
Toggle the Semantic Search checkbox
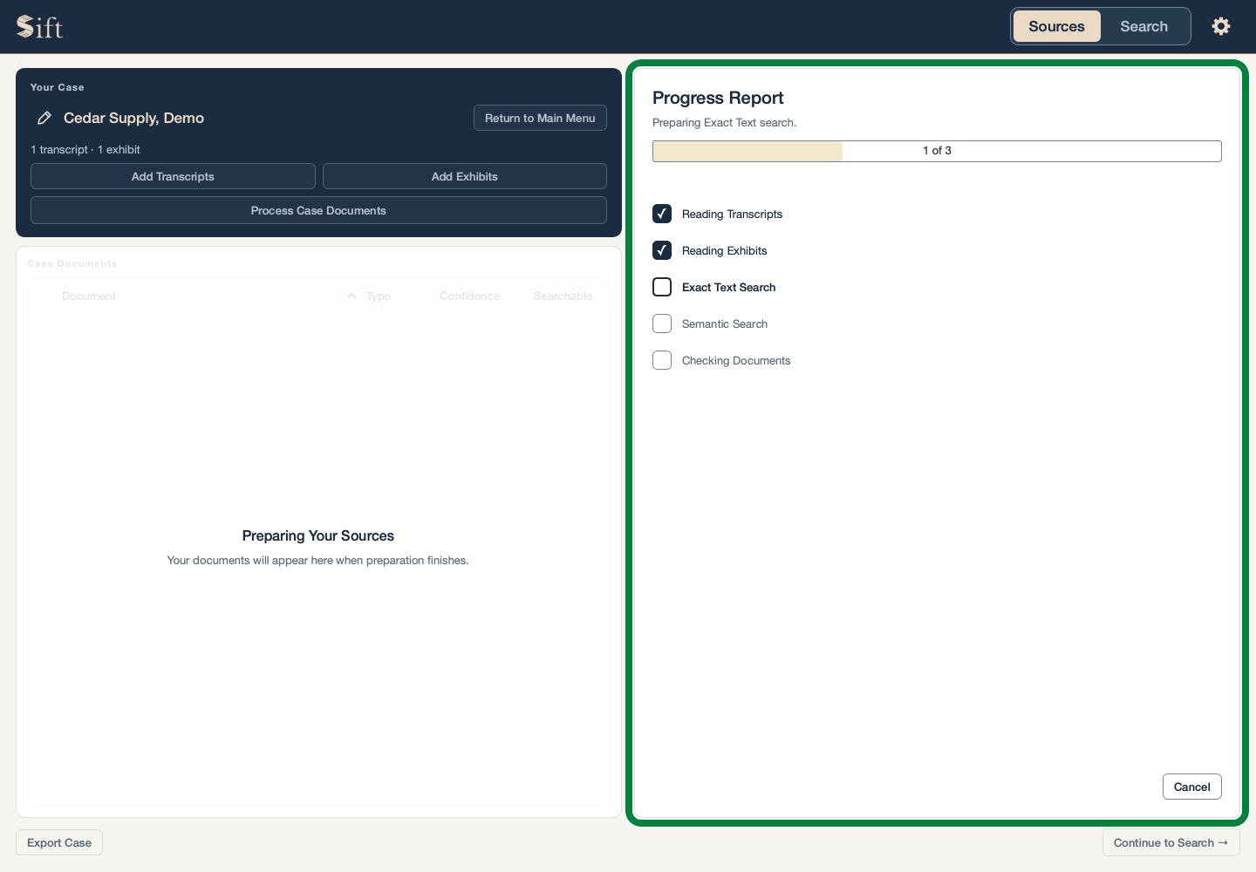click(662, 324)
